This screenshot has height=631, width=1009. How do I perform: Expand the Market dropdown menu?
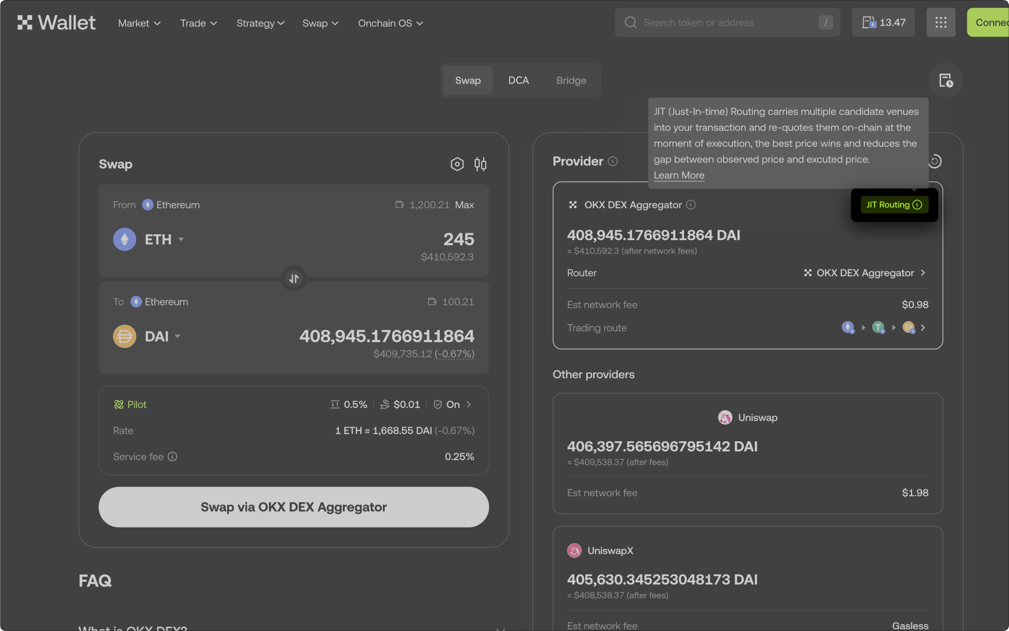139,23
